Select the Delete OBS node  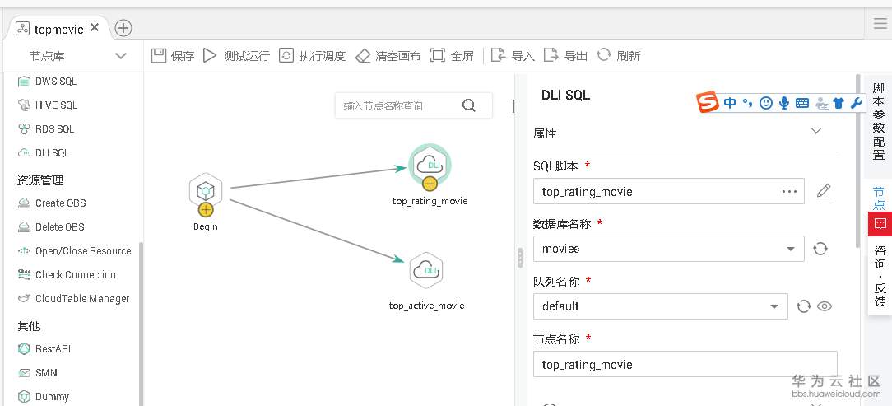pyautogui.click(x=51, y=227)
